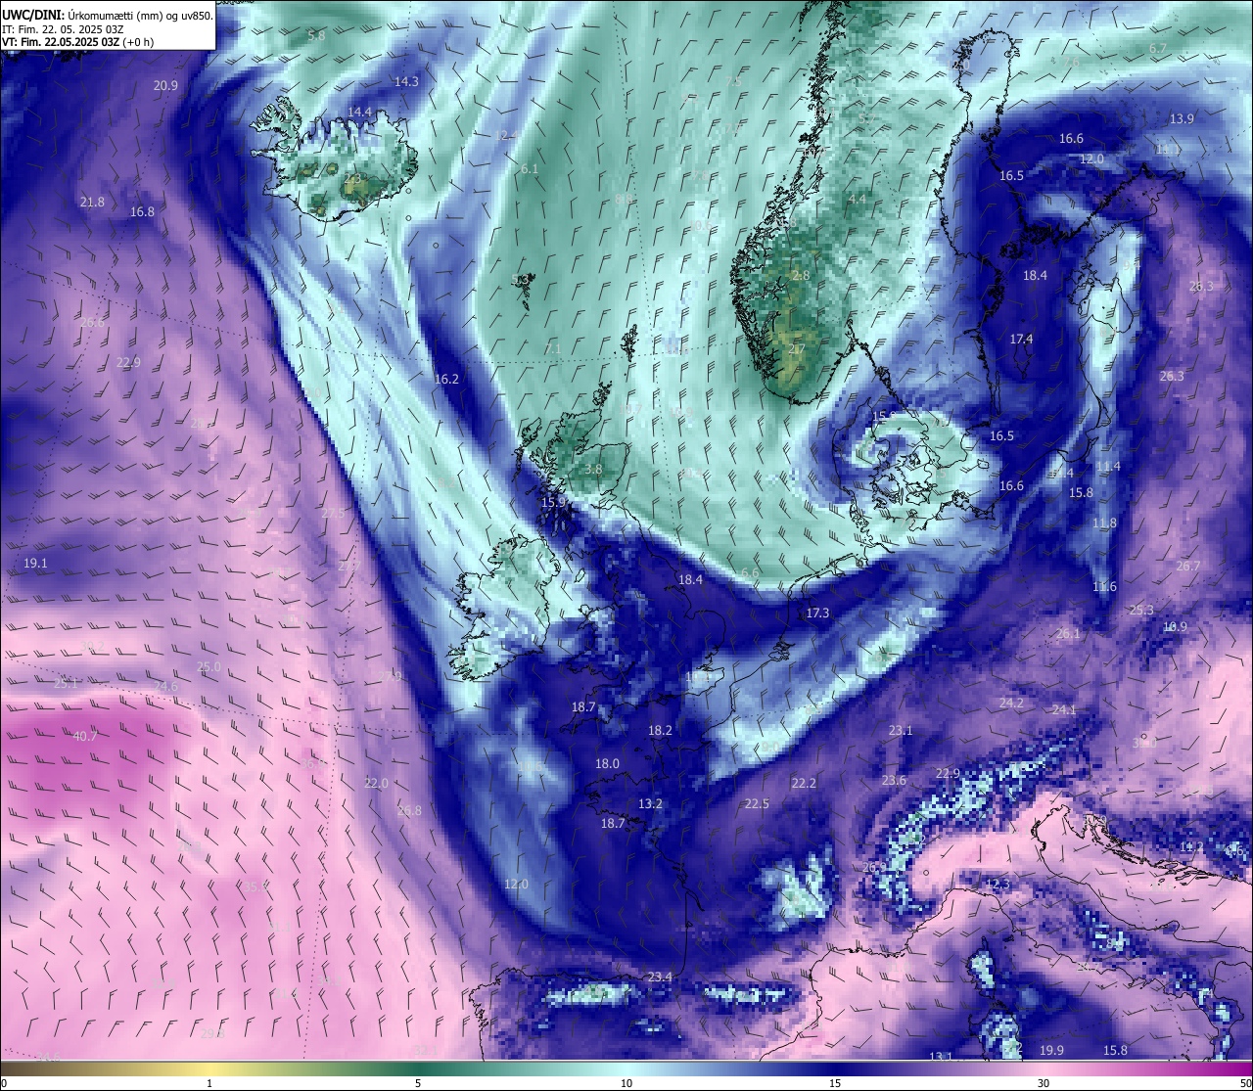Click the 11.8 value label
The width and height of the screenshot is (1253, 1091).
pos(1104,523)
